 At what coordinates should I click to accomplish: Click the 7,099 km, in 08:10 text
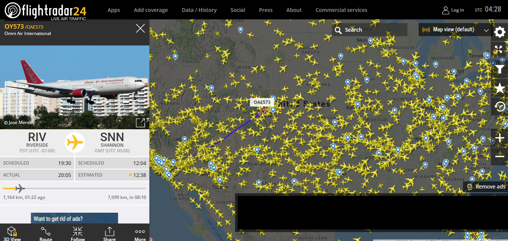click(127, 197)
